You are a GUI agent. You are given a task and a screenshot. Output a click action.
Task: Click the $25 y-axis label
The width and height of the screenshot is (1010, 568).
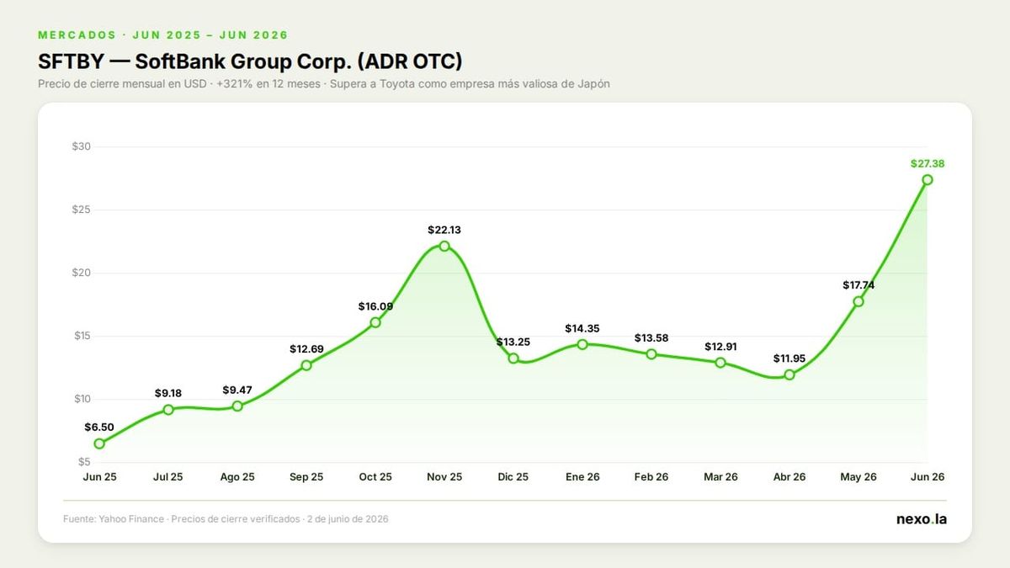(x=82, y=210)
